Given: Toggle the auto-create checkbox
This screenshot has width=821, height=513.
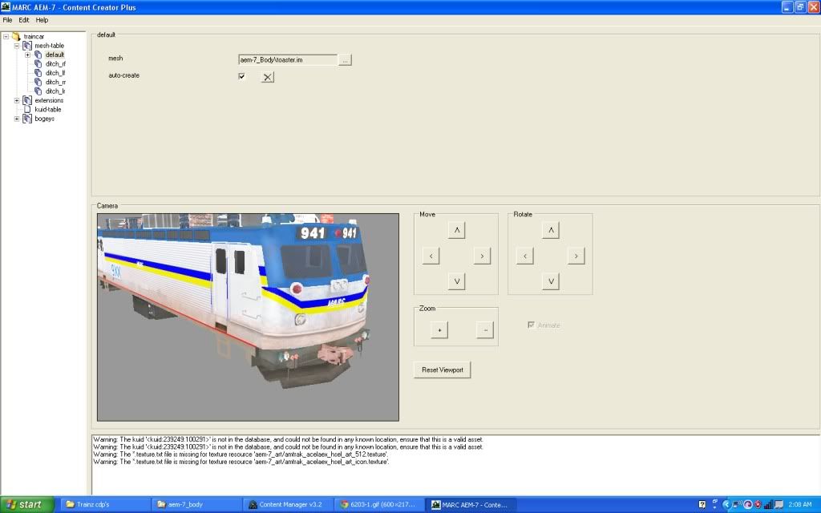Looking at the screenshot, I should 242,76.
